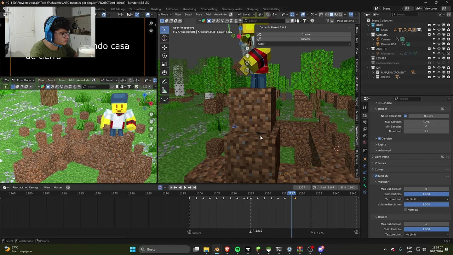Open the Blender icon in the taskbar
The width and height of the screenshot is (453, 255).
click(x=217, y=249)
